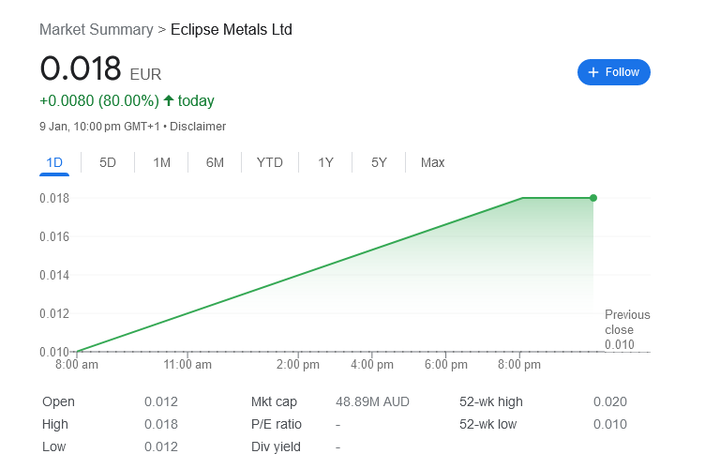Click the Follow button
This screenshot has width=720, height=469.
(613, 72)
